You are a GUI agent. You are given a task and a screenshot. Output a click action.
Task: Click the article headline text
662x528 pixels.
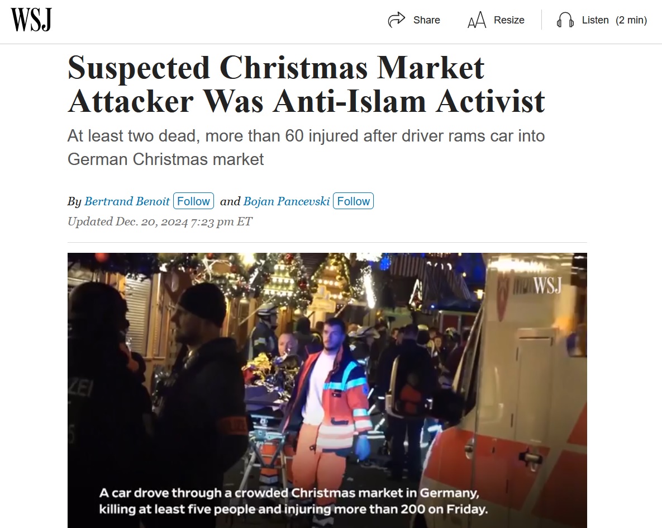pos(306,84)
